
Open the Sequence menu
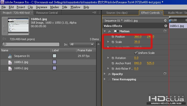(x=41, y=7)
